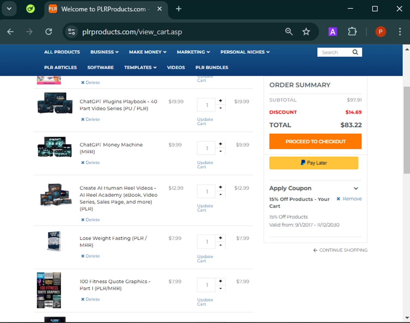The image size is (410, 323).
Task: Close the PLRProducts.com tab
Action: coord(160,9)
